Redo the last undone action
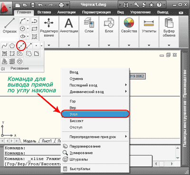This screenshot has width=190, height=175. 51,5
